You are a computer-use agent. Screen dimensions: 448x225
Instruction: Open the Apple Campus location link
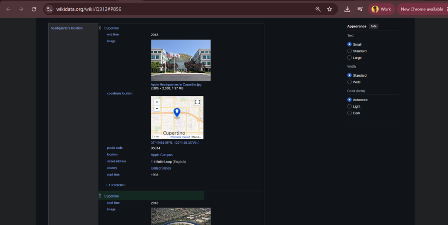pyautogui.click(x=162, y=155)
